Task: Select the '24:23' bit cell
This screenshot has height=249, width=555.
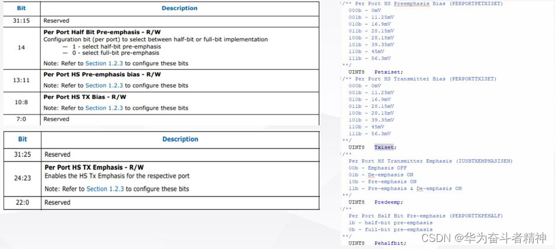Action: [x=22, y=178]
